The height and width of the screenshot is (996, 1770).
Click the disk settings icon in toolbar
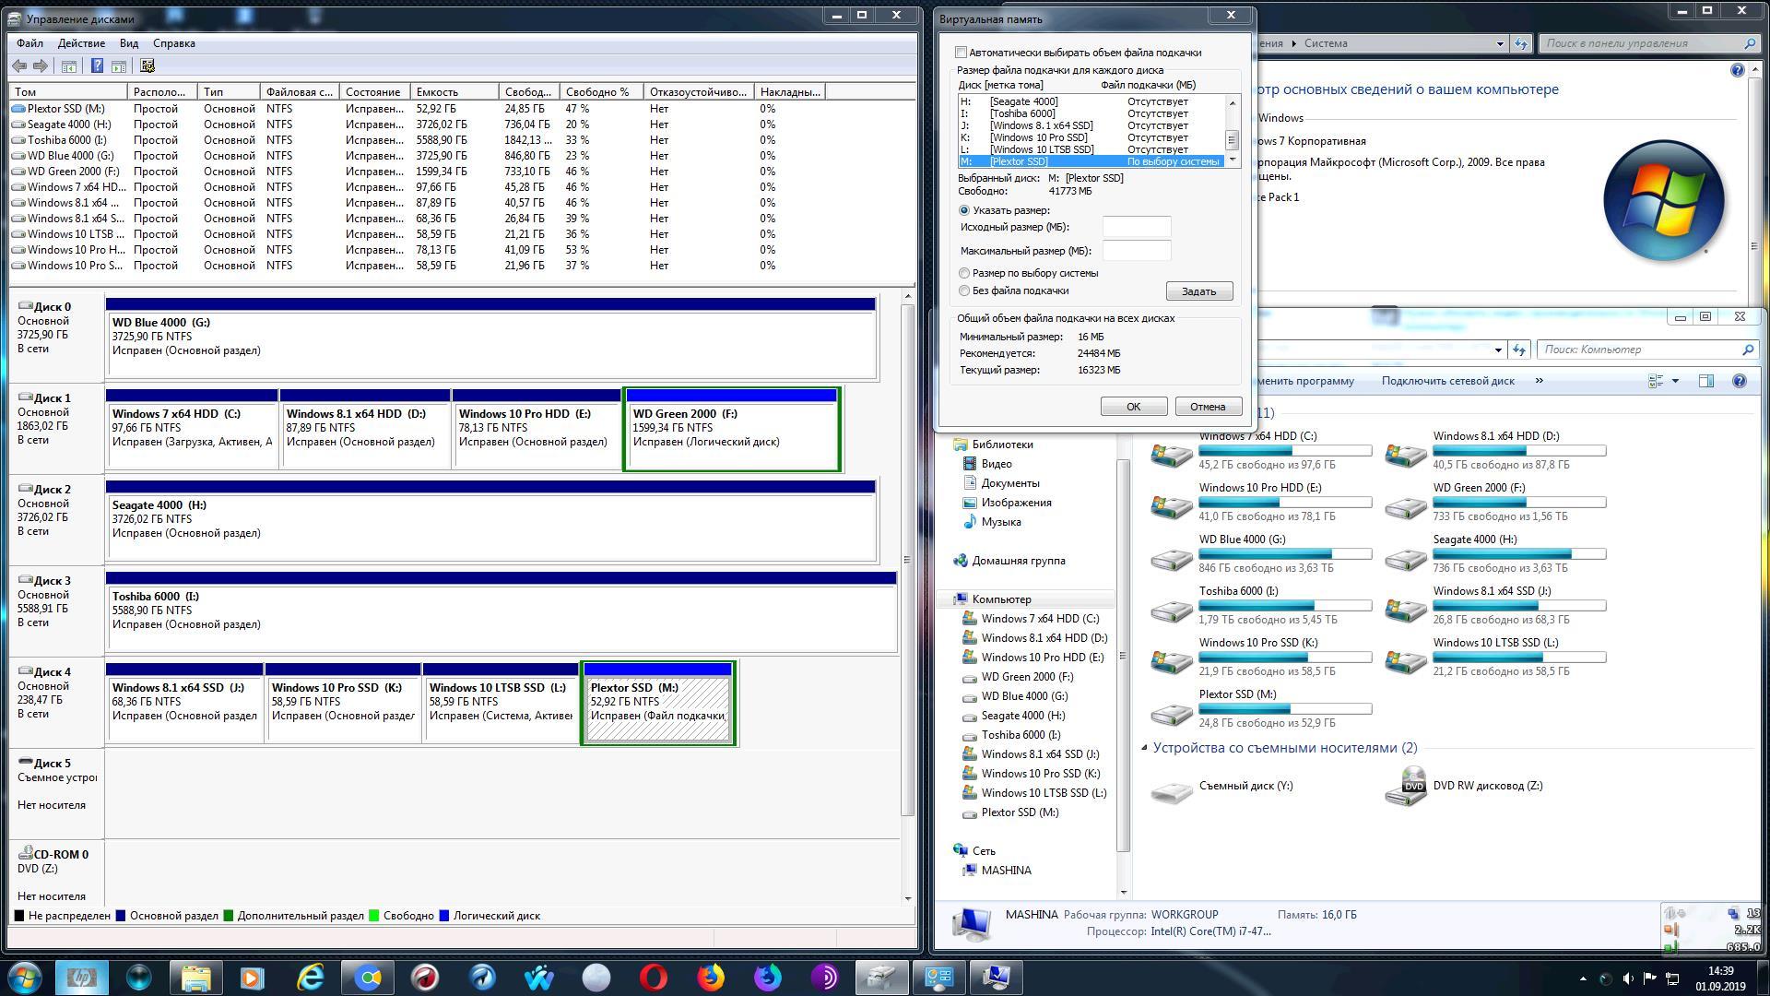click(147, 65)
